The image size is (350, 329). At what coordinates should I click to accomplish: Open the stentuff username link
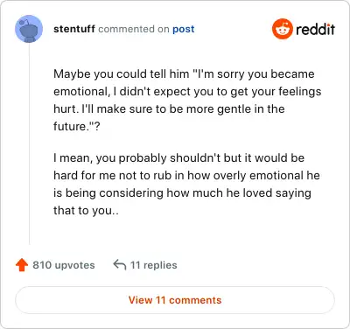point(74,29)
